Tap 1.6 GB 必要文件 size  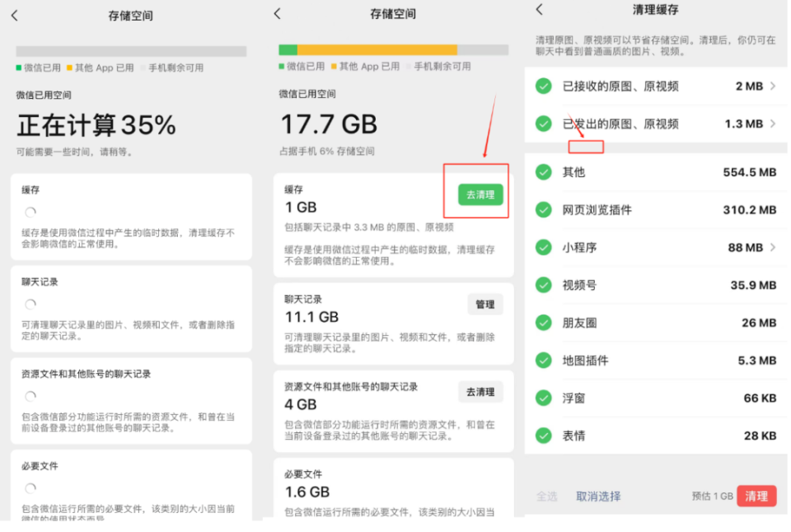click(x=307, y=492)
